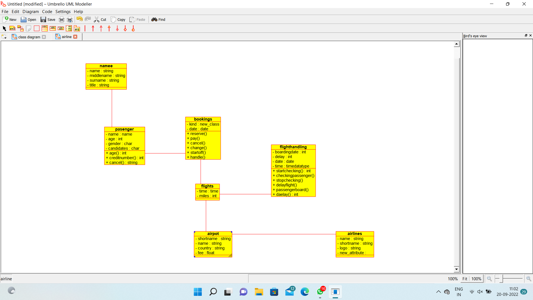Switch to the class diagram tab

[29, 37]
